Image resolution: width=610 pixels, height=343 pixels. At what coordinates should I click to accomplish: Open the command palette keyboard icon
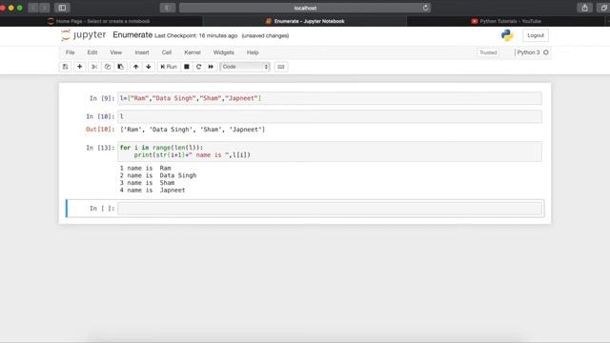pyautogui.click(x=281, y=67)
